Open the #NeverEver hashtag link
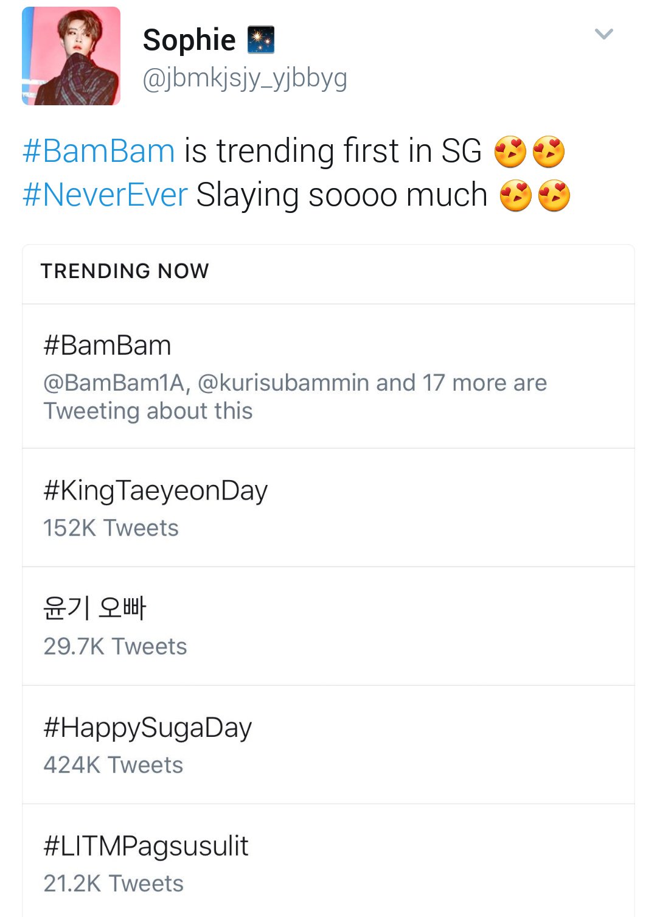The height and width of the screenshot is (917, 657). pyautogui.click(x=105, y=195)
